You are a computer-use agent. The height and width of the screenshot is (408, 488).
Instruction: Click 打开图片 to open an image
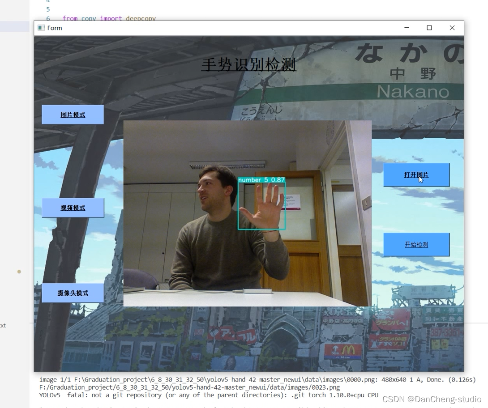[416, 175]
